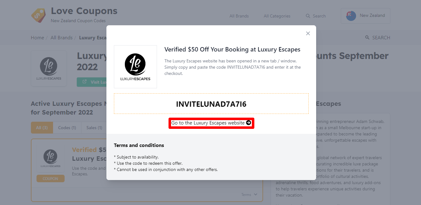The width and height of the screenshot is (421, 205).
Task: Switch to the Codes (1) tab
Action: click(67, 128)
